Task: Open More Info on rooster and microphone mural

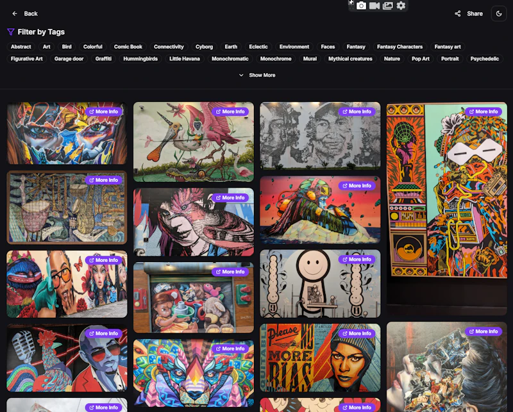Action: point(104,334)
